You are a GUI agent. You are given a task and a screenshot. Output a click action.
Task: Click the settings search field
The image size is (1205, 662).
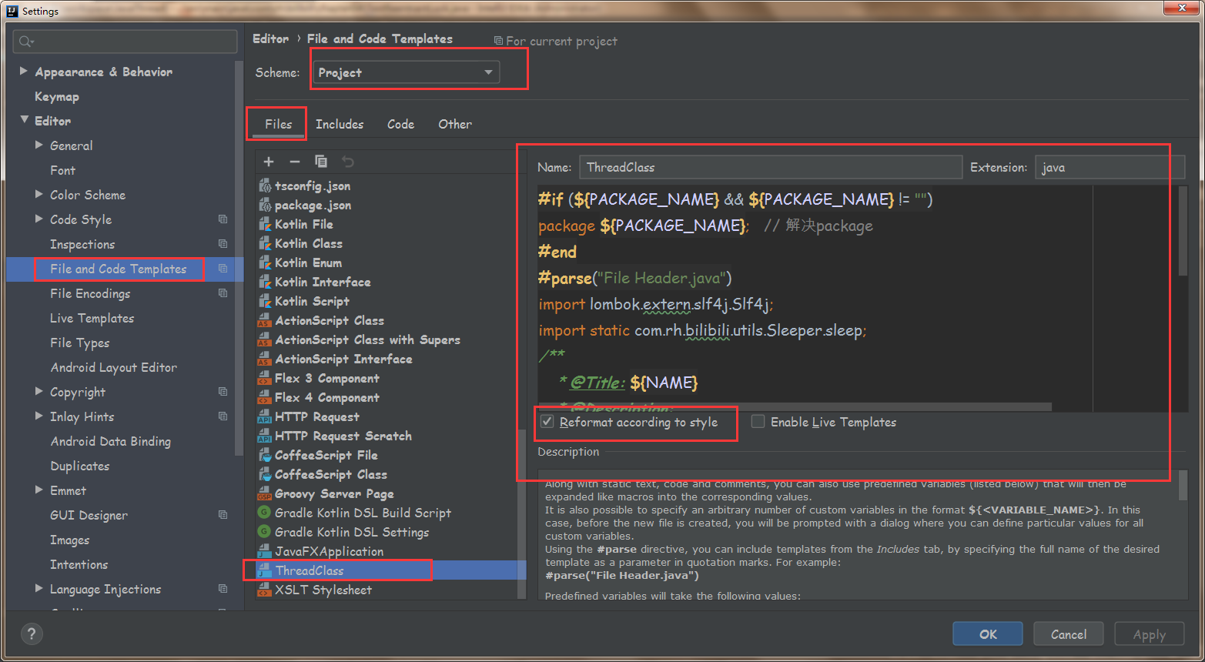125,41
